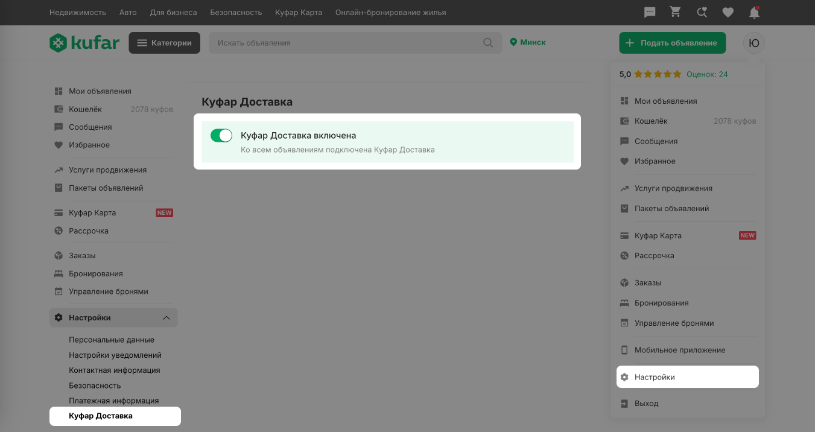The height and width of the screenshot is (432, 815).
Task: Click Заказы box icon in left sidebar
Action: pyautogui.click(x=59, y=256)
